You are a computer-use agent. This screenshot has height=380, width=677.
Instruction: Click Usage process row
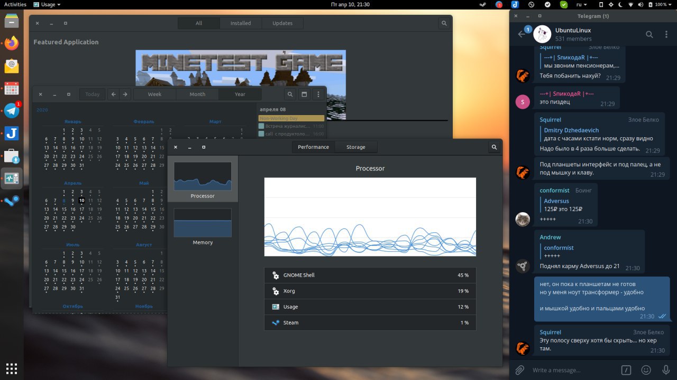pyautogui.click(x=370, y=307)
